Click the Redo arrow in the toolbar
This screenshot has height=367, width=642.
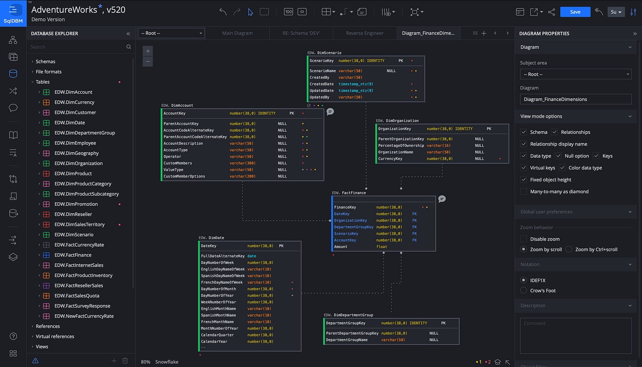(237, 12)
